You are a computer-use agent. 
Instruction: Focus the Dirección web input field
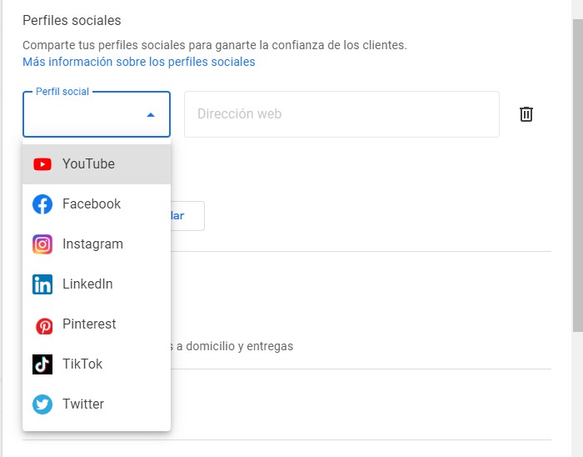tap(341, 114)
